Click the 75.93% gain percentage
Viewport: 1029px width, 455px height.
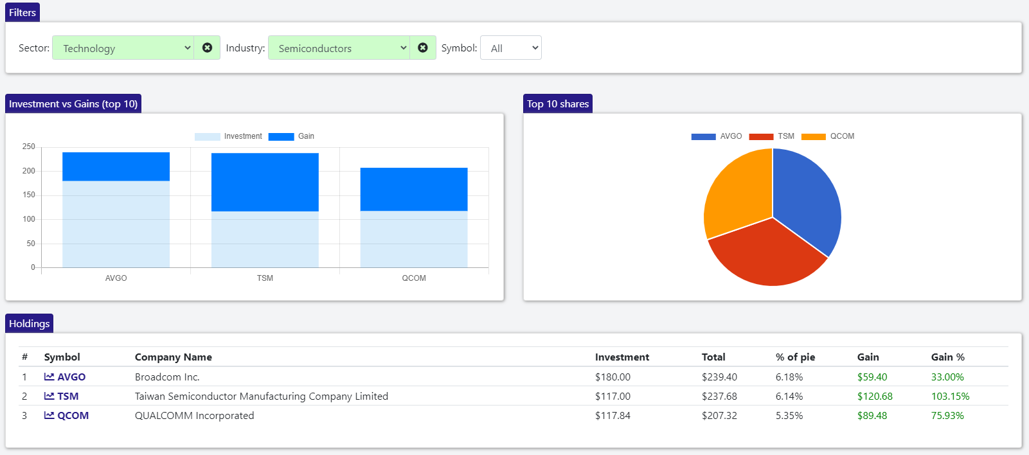pyautogui.click(x=947, y=416)
